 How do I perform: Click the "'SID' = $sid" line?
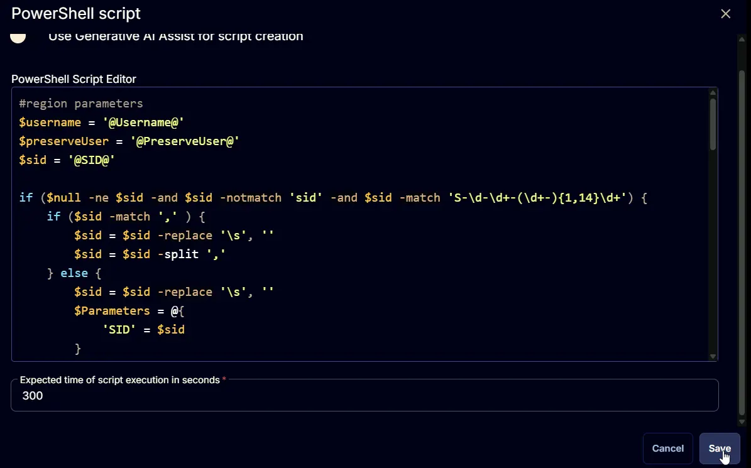tap(144, 330)
